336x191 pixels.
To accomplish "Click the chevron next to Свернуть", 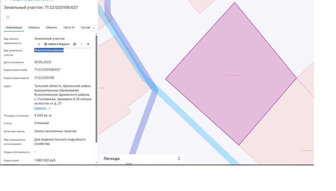I will tap(49, 108).
